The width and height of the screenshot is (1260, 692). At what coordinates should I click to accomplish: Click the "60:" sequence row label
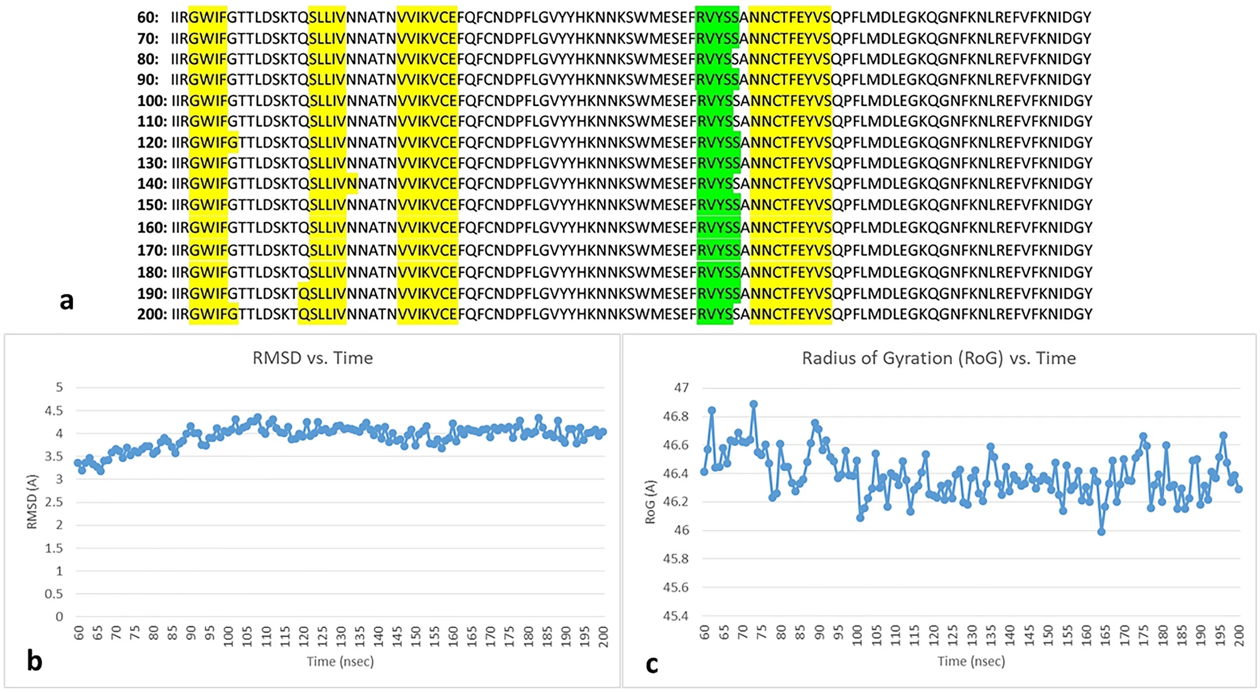point(148,18)
